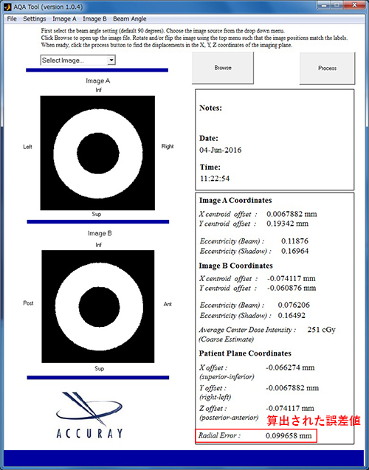
Task: Open the Beam Angle menu
Action: coord(129,18)
